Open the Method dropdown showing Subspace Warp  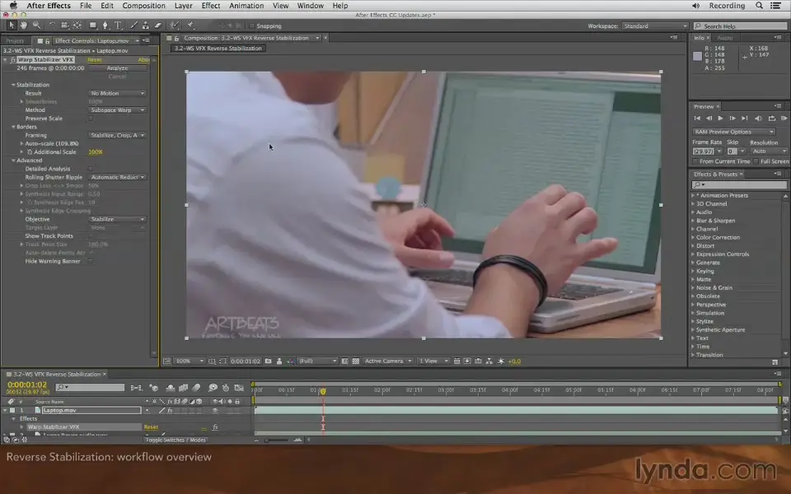[117, 110]
